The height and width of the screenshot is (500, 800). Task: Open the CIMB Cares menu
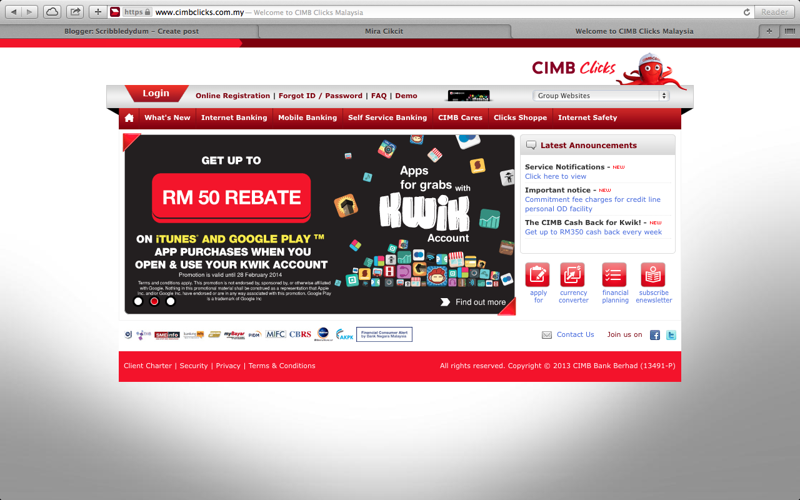pyautogui.click(x=460, y=117)
